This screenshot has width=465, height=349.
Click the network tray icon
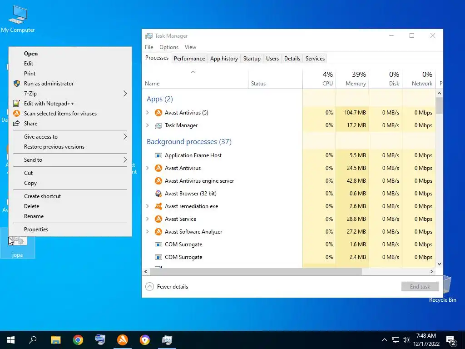pos(396,340)
